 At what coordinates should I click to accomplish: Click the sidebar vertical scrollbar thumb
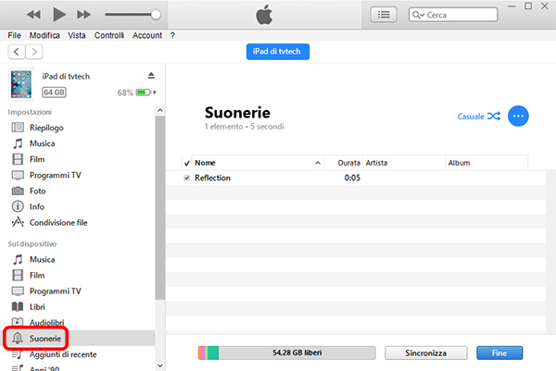[160, 208]
